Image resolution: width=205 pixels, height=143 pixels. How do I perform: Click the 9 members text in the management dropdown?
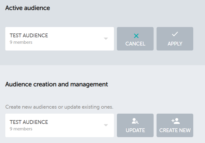coord(21,129)
